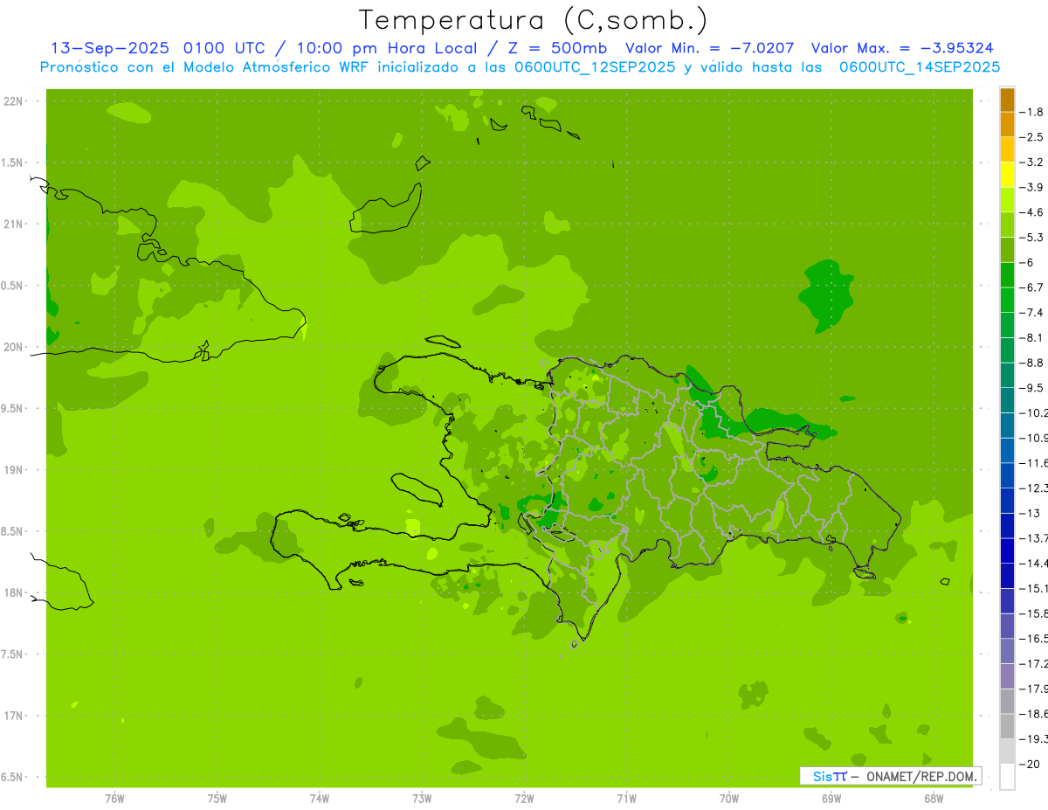Select the 76W longitude label
This screenshot has height=810, width=1048.
pos(114,799)
